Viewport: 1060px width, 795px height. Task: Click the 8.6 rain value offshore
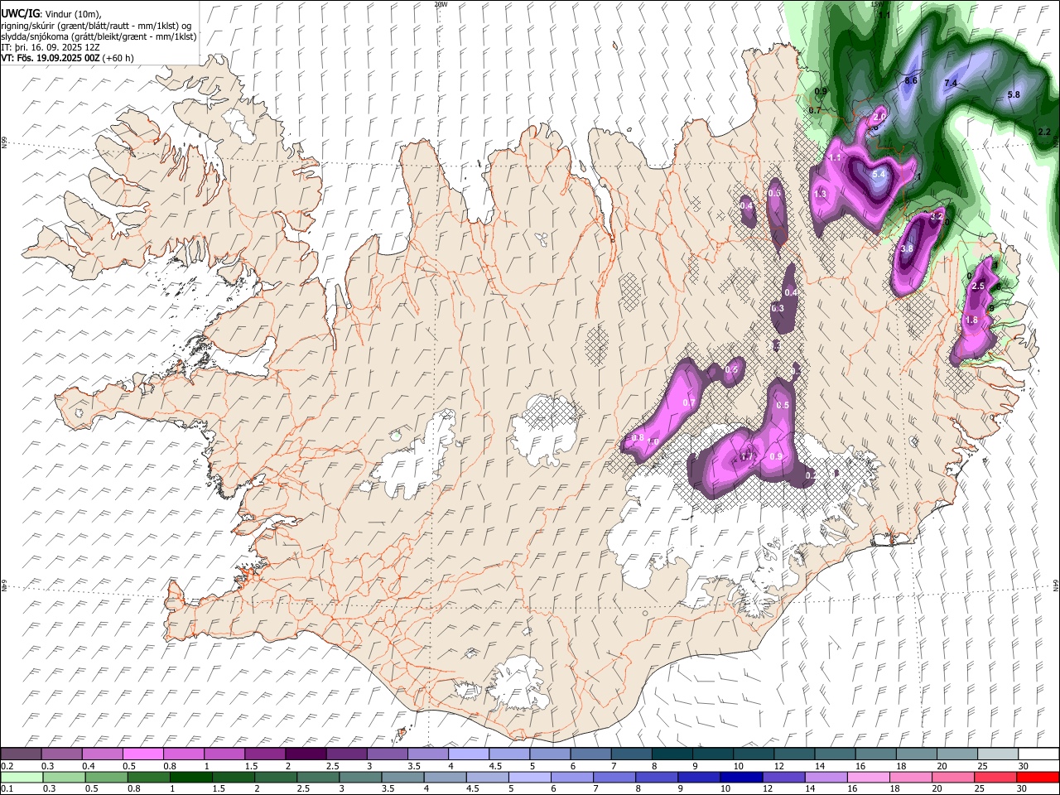pos(911,81)
